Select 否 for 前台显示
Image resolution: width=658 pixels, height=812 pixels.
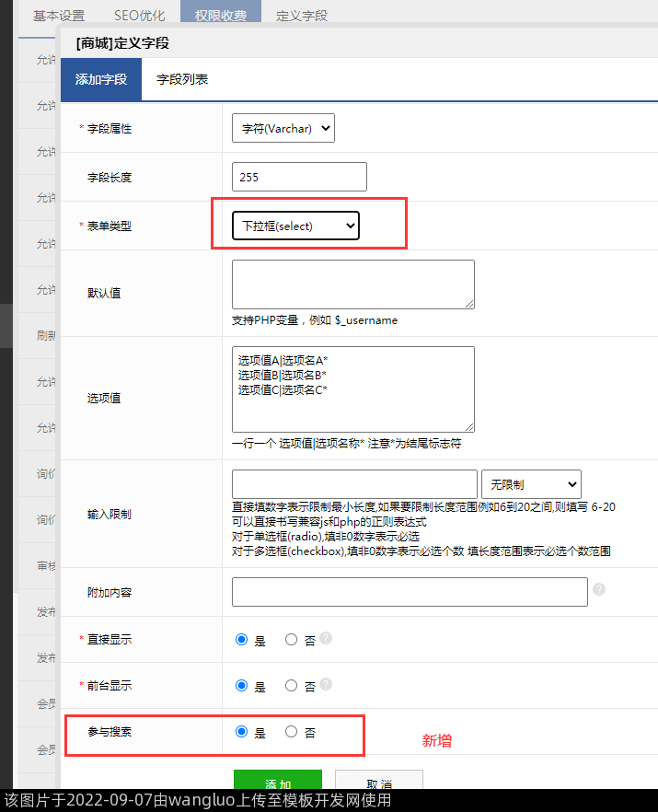pyautogui.click(x=292, y=685)
